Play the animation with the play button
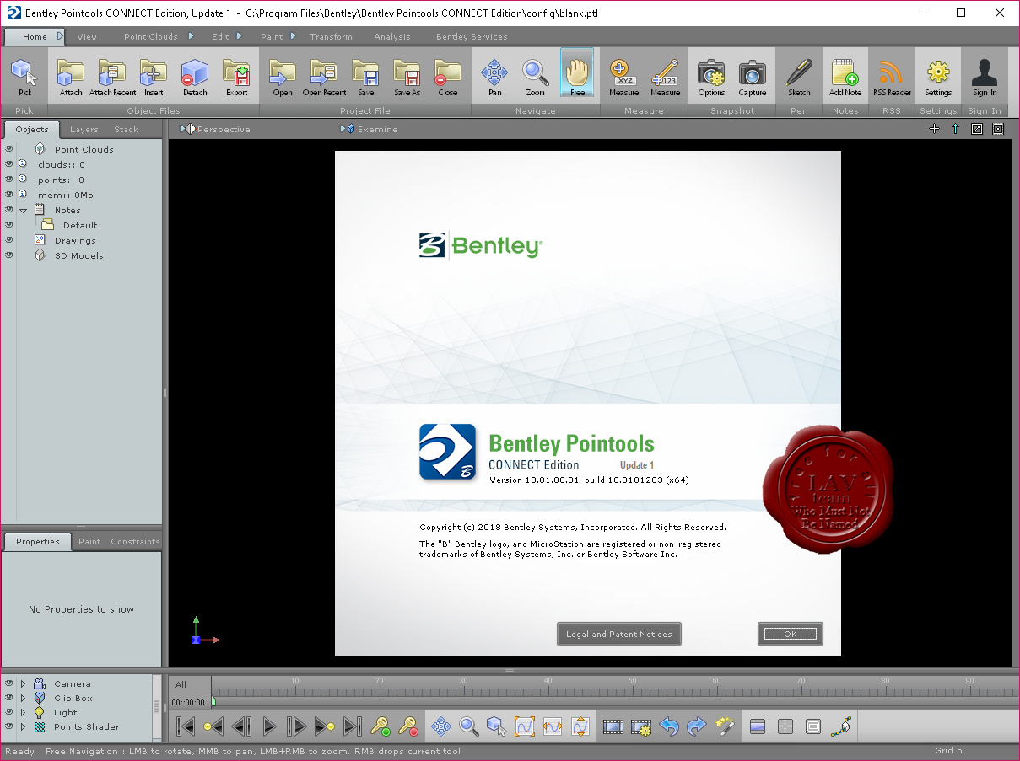The height and width of the screenshot is (761, 1020). pos(269,726)
